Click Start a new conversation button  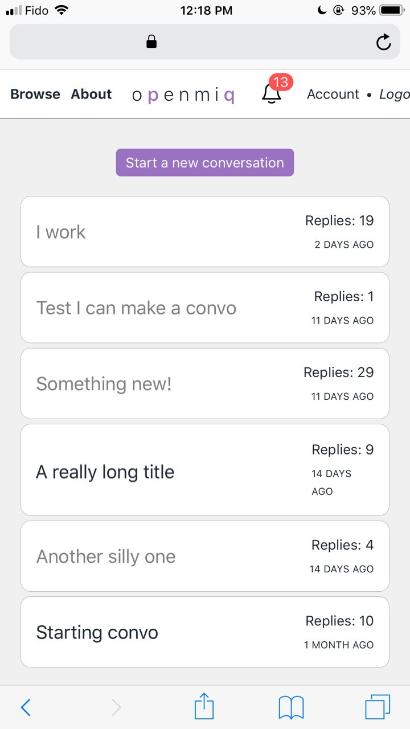coord(205,163)
